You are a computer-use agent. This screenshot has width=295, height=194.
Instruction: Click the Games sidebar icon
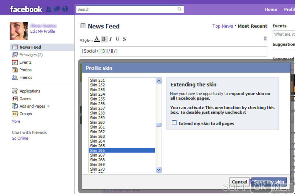[x=15, y=99]
